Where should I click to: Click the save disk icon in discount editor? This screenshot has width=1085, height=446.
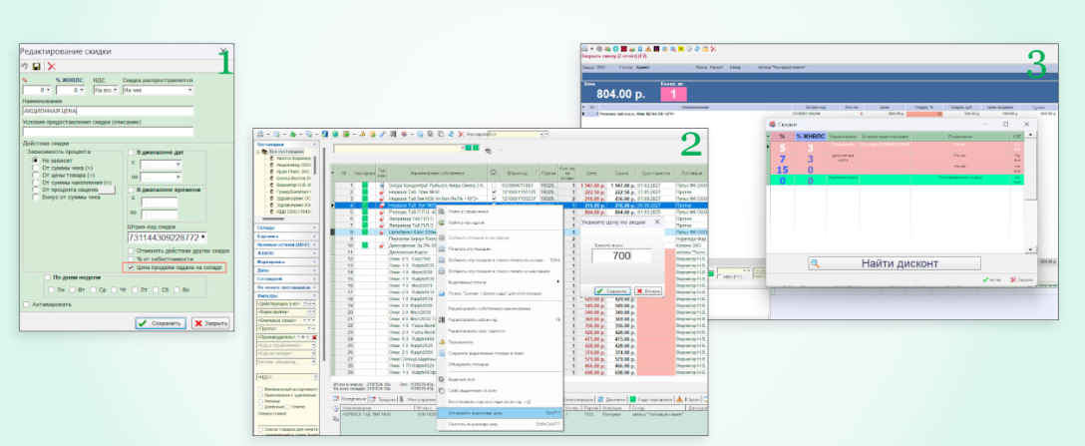37,67
